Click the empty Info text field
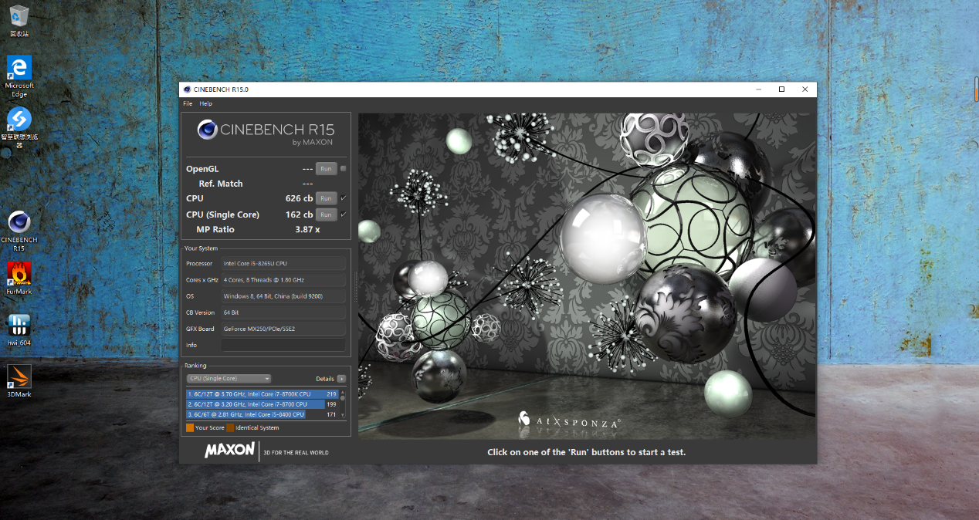This screenshot has height=520, width=979. point(283,345)
